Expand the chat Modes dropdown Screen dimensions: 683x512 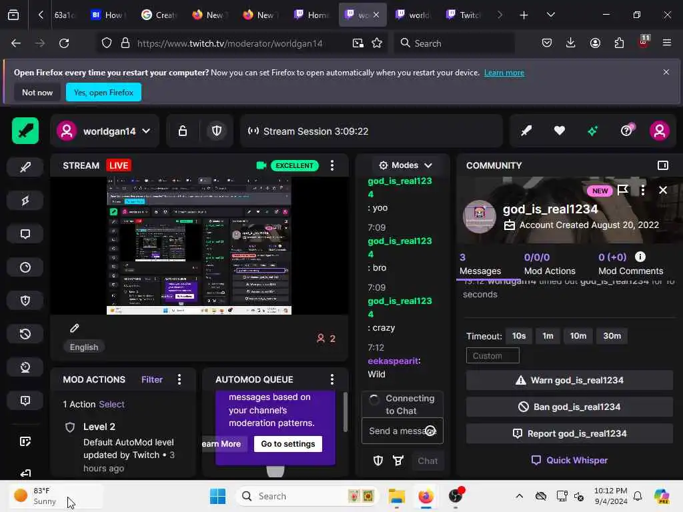(405, 165)
